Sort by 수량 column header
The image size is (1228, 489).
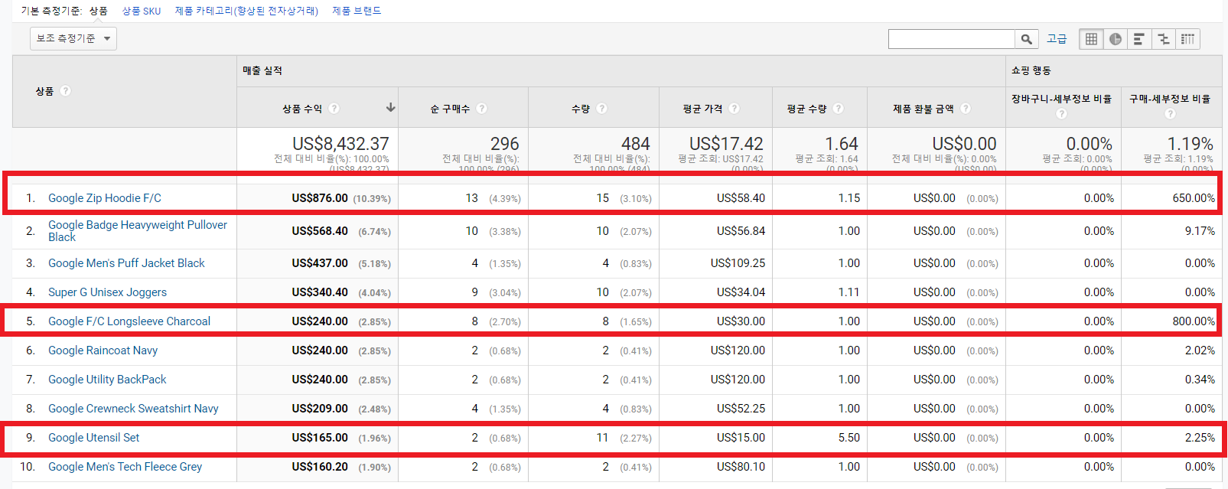tap(581, 109)
